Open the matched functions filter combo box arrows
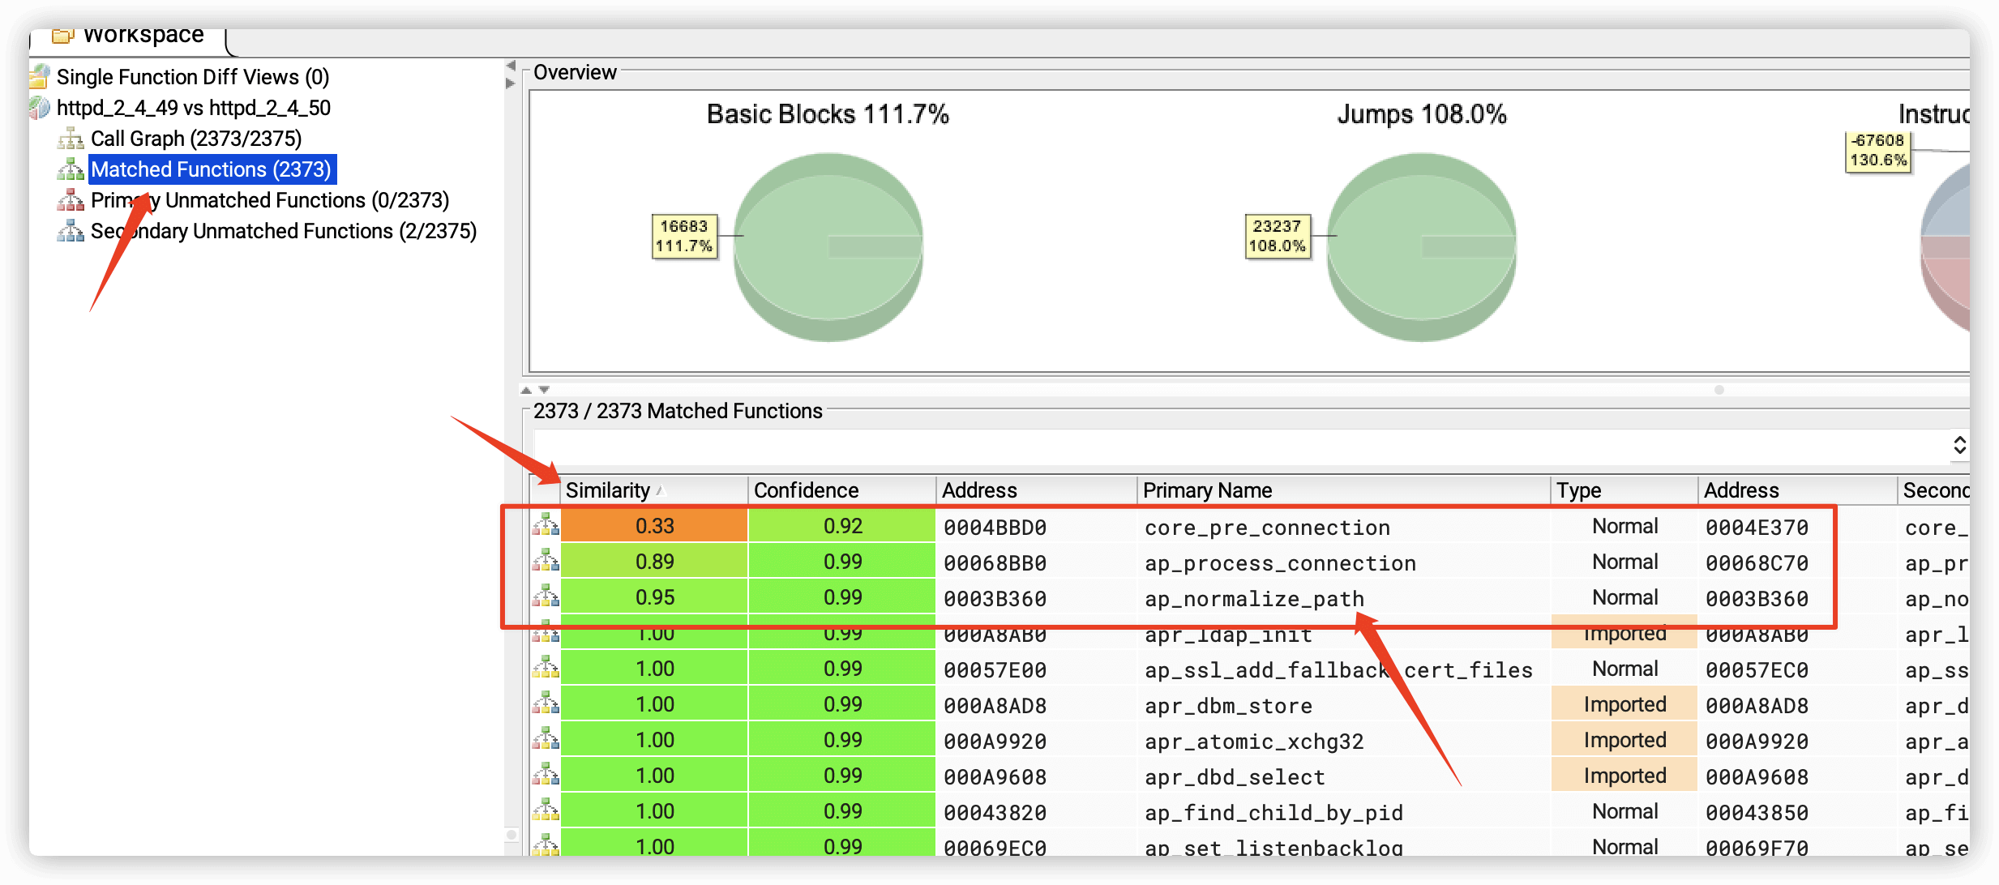 1959,445
